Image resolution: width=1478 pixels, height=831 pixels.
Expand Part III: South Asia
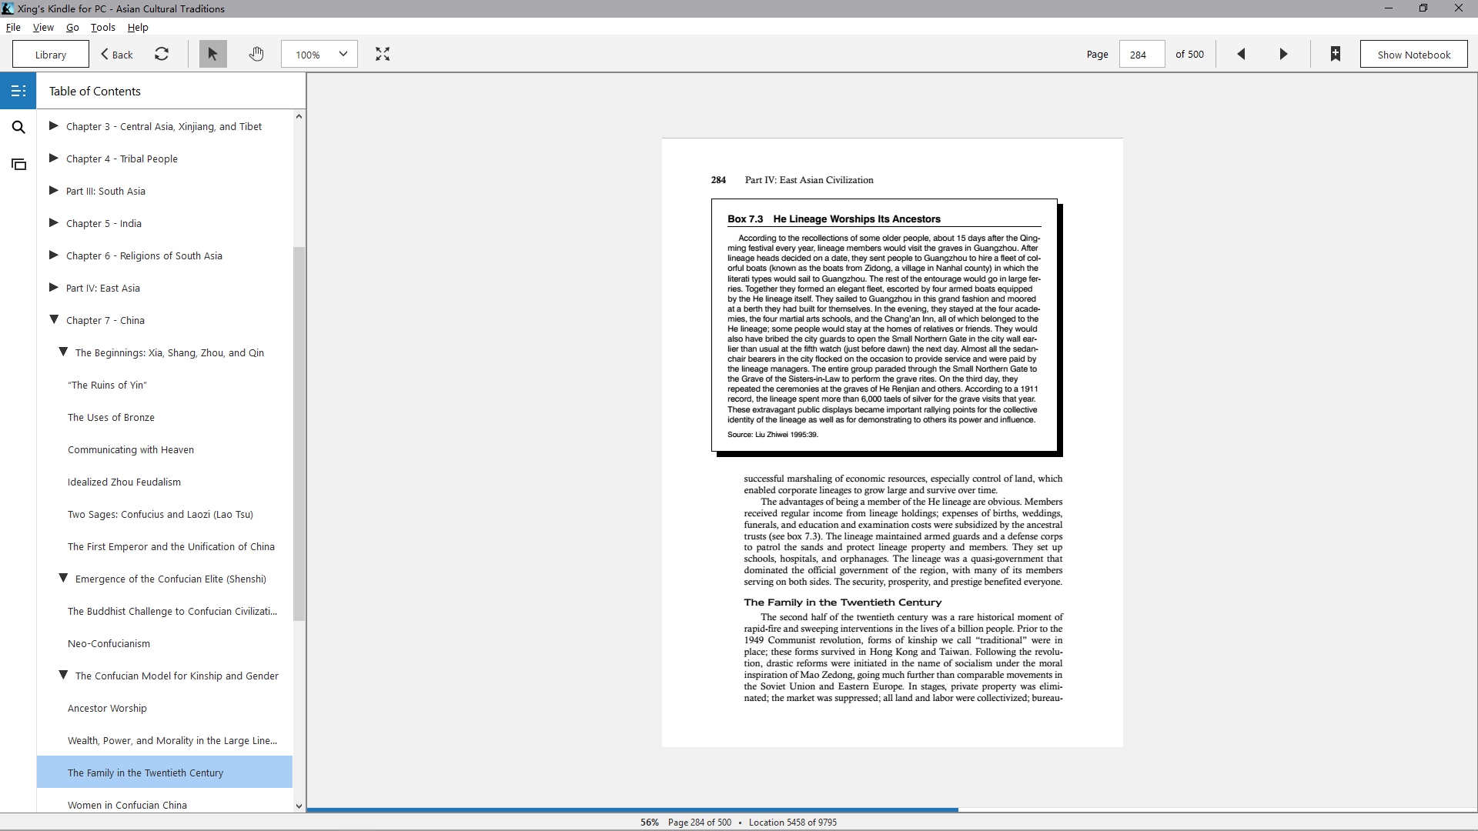point(54,190)
